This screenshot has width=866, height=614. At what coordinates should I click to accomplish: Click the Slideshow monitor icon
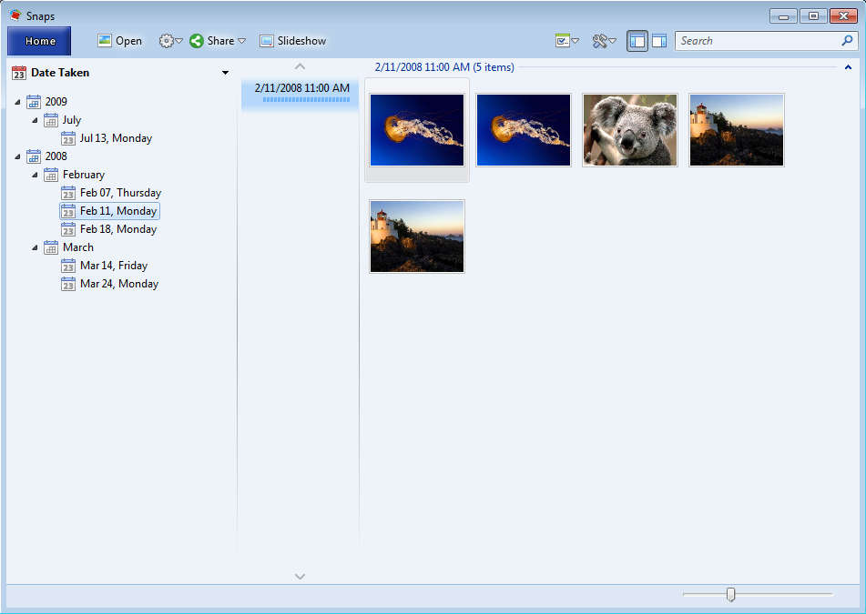tap(267, 41)
